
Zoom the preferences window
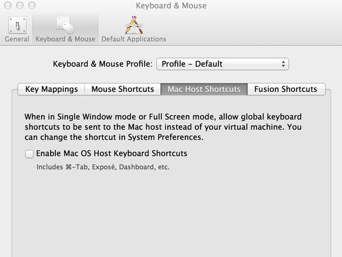point(32,5)
